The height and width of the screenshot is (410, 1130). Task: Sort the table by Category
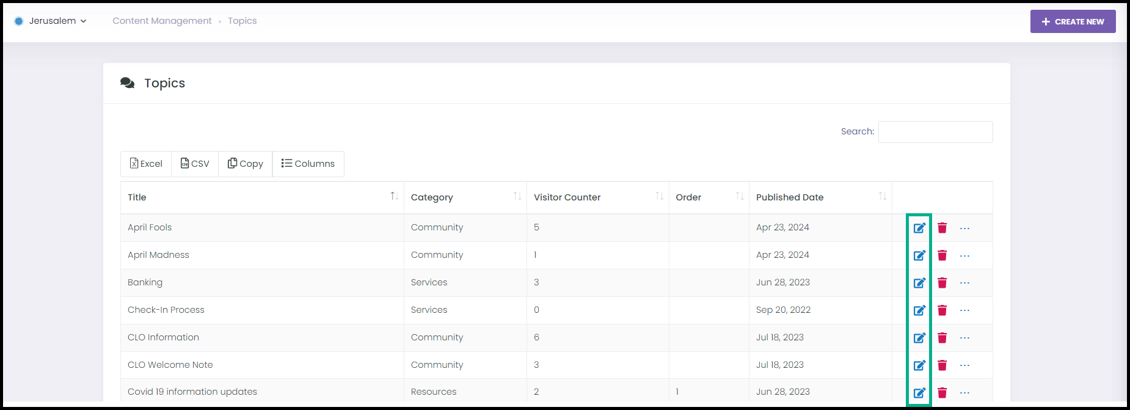click(x=465, y=197)
